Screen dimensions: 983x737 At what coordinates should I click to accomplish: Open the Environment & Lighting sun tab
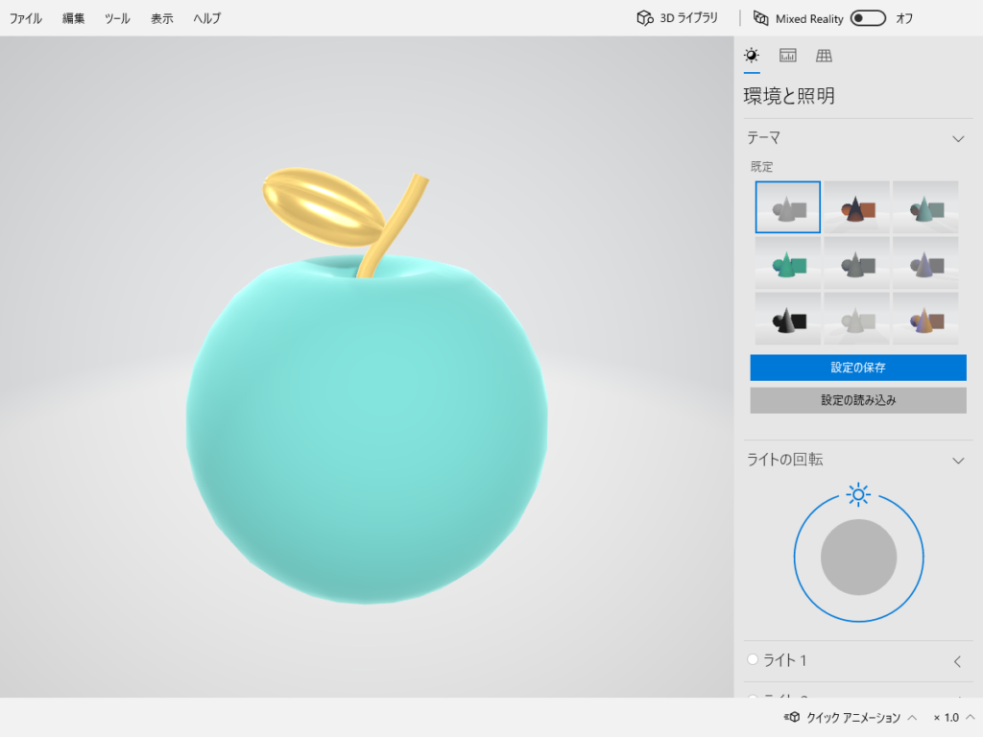click(x=752, y=56)
